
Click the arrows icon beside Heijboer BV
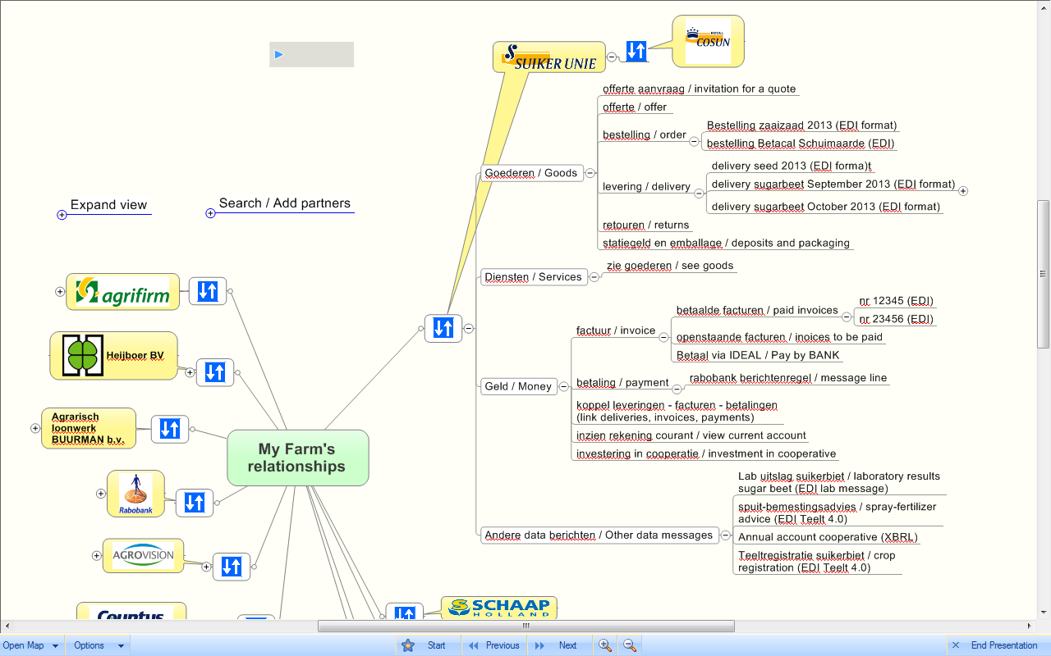(215, 372)
